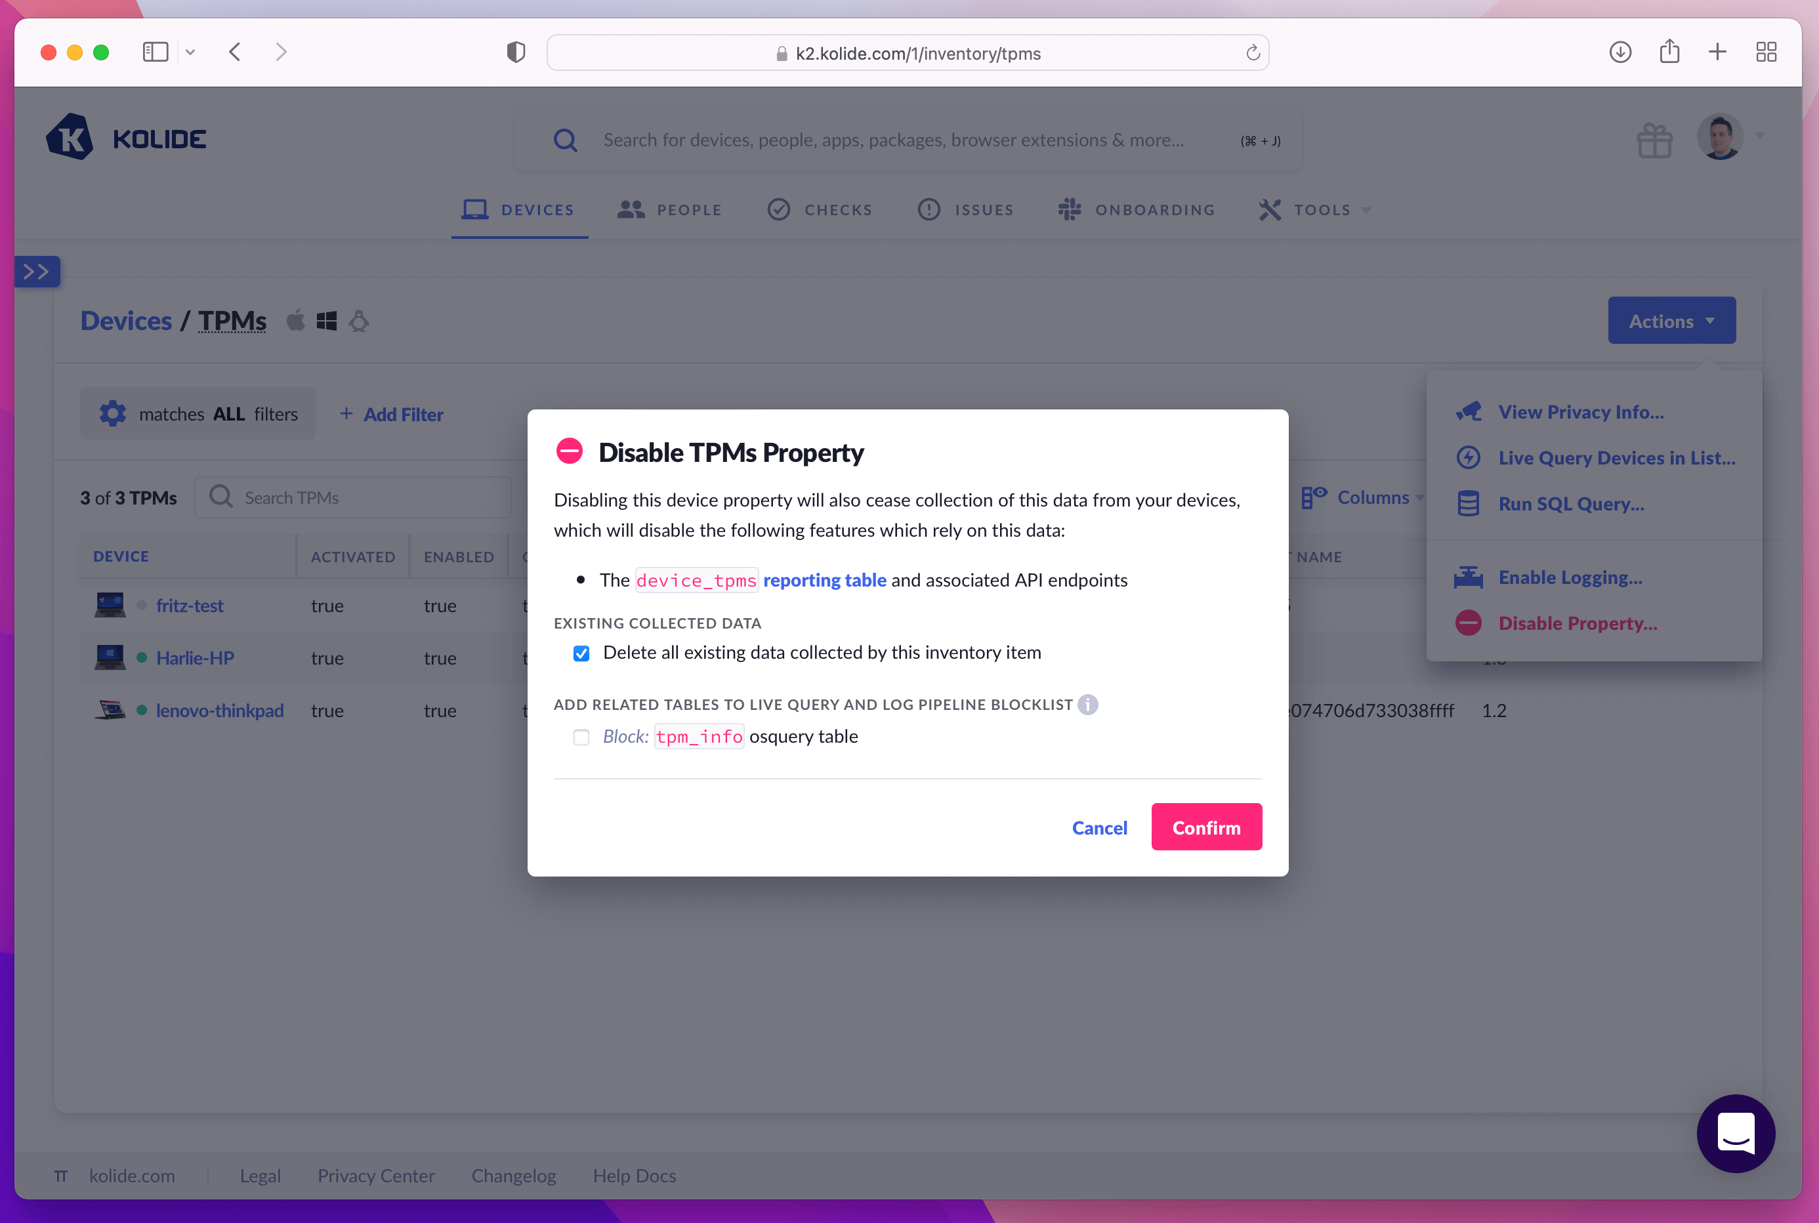The height and width of the screenshot is (1223, 1819).
Task: Click the page reload icon
Action: click(x=1253, y=53)
